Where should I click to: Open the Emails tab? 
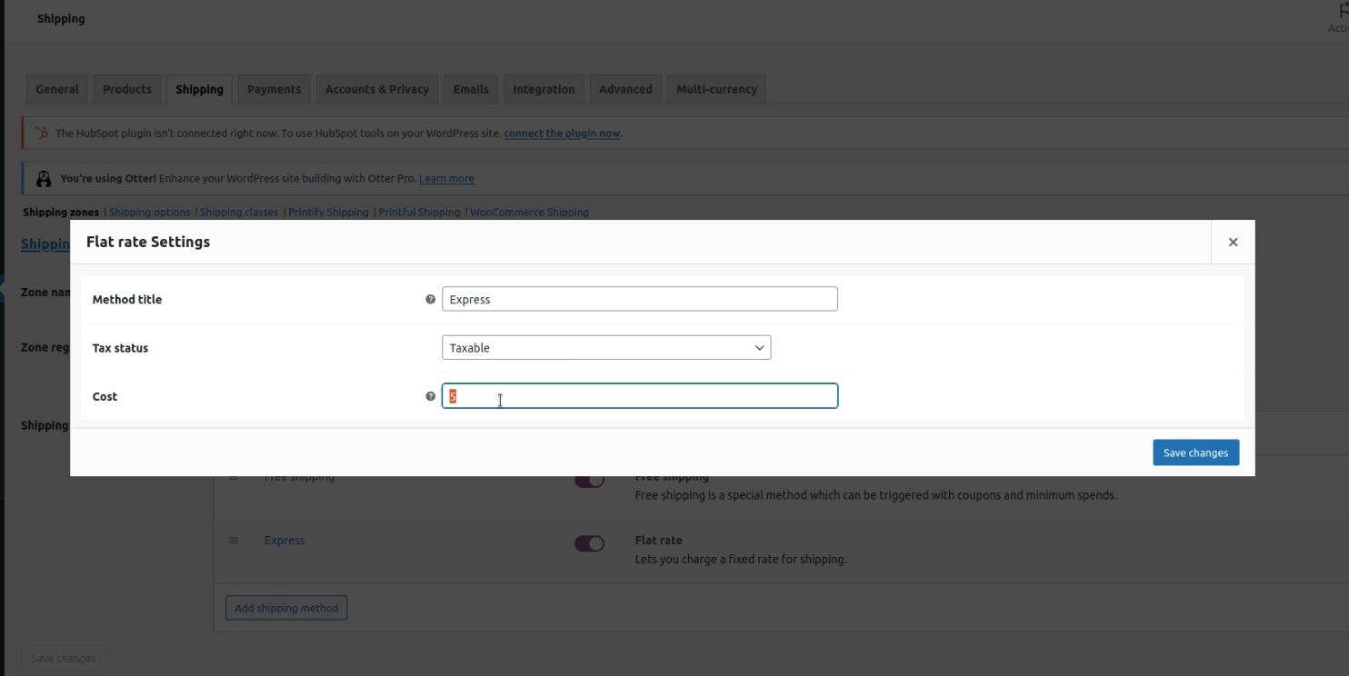pyautogui.click(x=471, y=89)
